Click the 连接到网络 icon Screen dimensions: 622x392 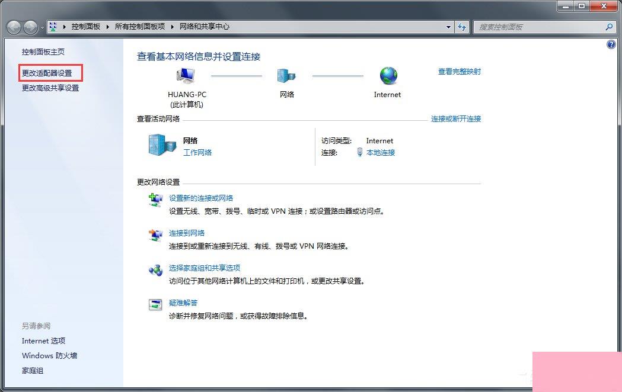[x=155, y=235]
